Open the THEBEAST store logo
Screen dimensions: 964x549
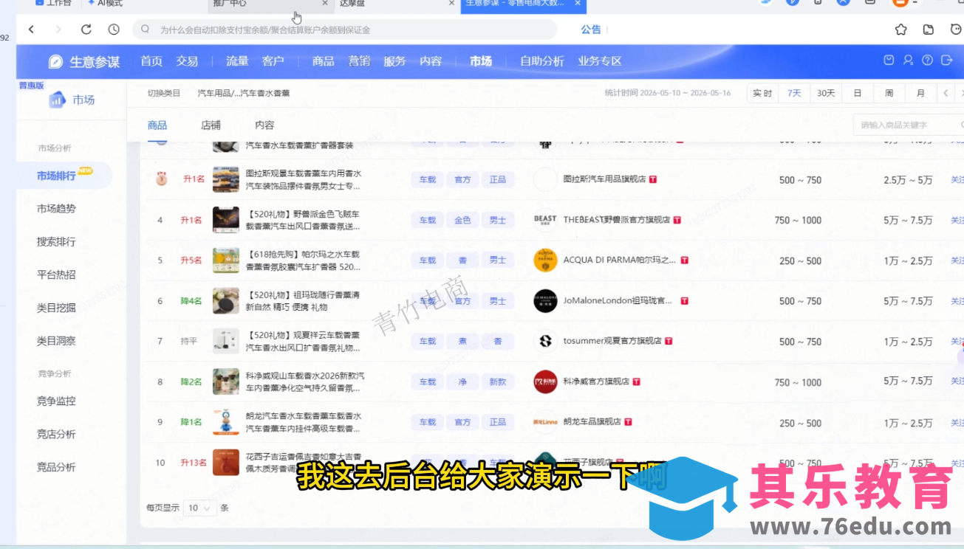545,220
